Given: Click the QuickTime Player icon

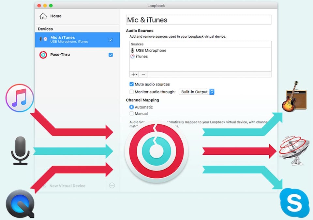Looking at the screenshot, I should point(20,204).
